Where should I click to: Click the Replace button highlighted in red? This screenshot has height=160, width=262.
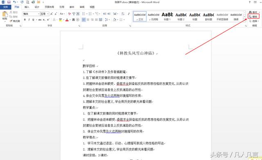pos(253,16)
